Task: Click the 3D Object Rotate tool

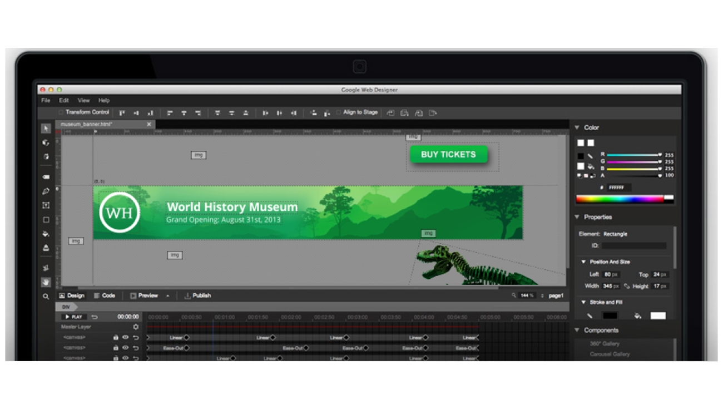Action: [x=46, y=143]
